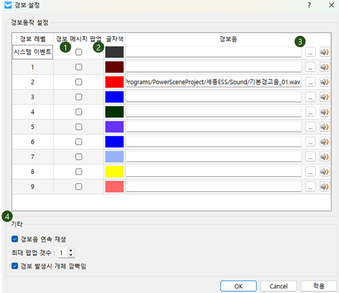Preview alarm sound for level 9
This screenshot has height=293, width=339.
325,186
